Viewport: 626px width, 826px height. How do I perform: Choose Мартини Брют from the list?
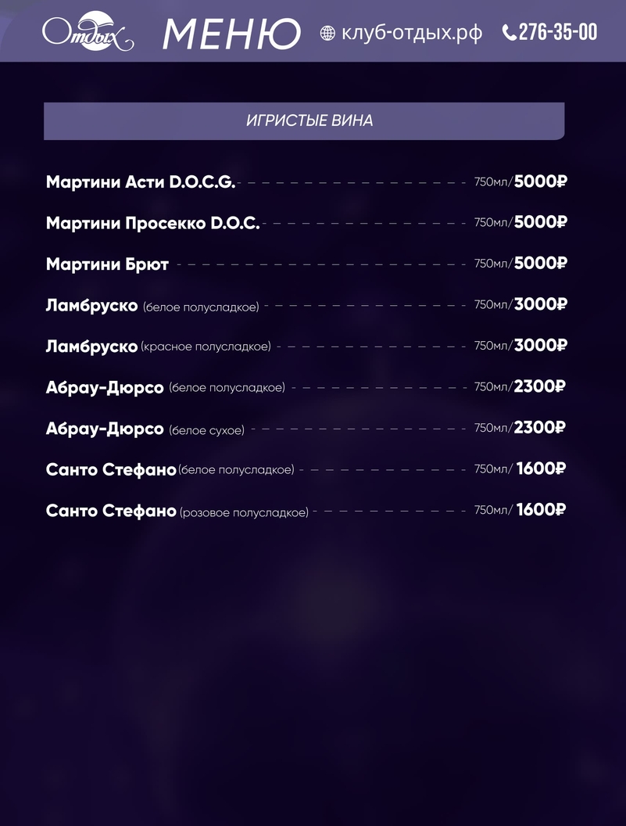pos(107,264)
